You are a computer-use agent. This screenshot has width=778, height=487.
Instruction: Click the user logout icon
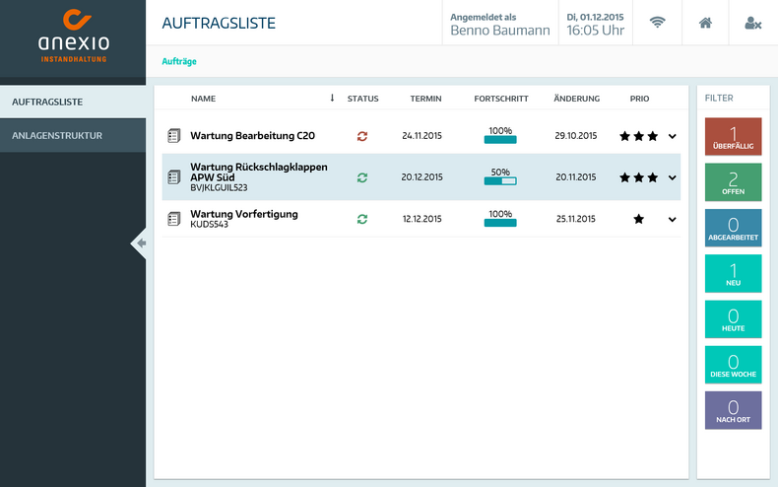[753, 23]
